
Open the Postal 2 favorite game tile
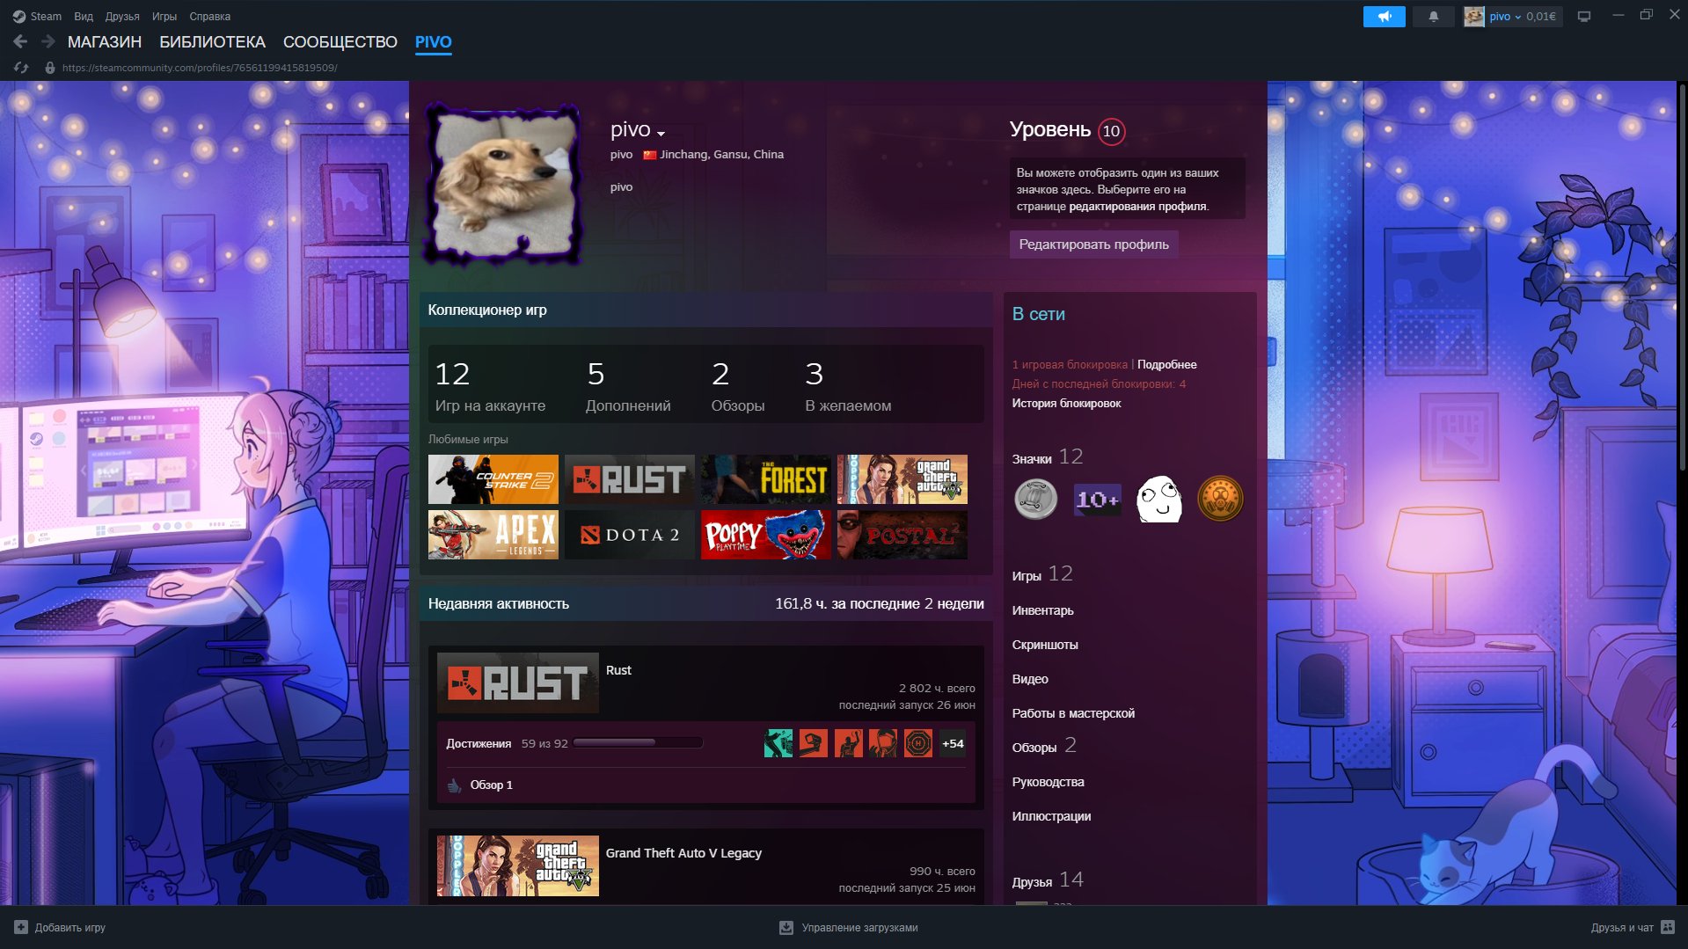(902, 535)
